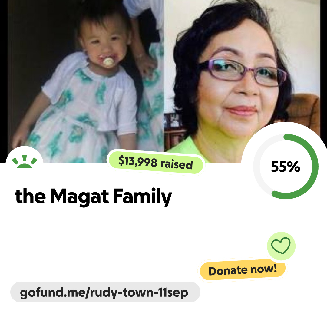Click the $13,998 raised badge
The width and height of the screenshot is (327, 327).
tap(156, 163)
